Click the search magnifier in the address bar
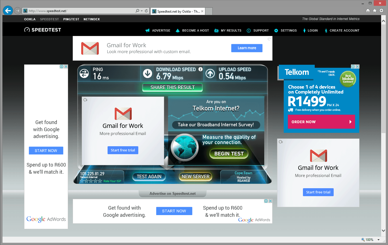Image resolution: width=388 pixels, height=245 pixels. [x=137, y=11]
